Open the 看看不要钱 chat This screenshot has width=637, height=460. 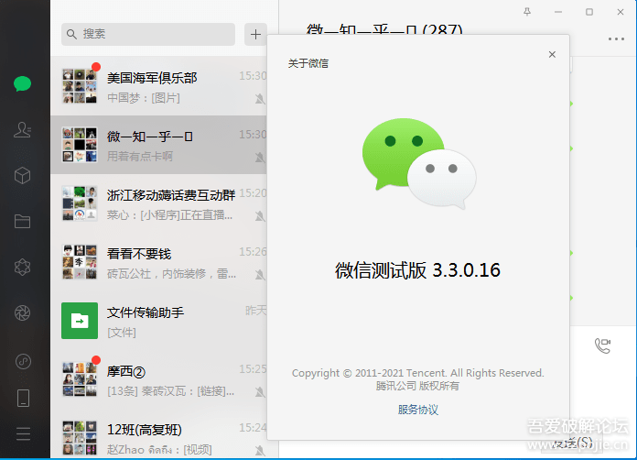pyautogui.click(x=158, y=262)
